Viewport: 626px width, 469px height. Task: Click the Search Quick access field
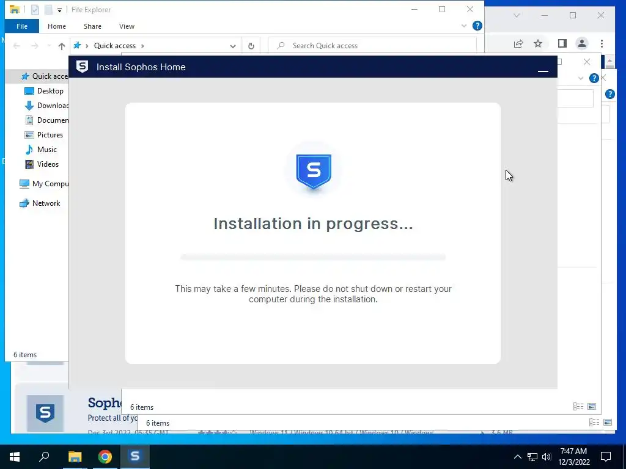[x=372, y=45]
